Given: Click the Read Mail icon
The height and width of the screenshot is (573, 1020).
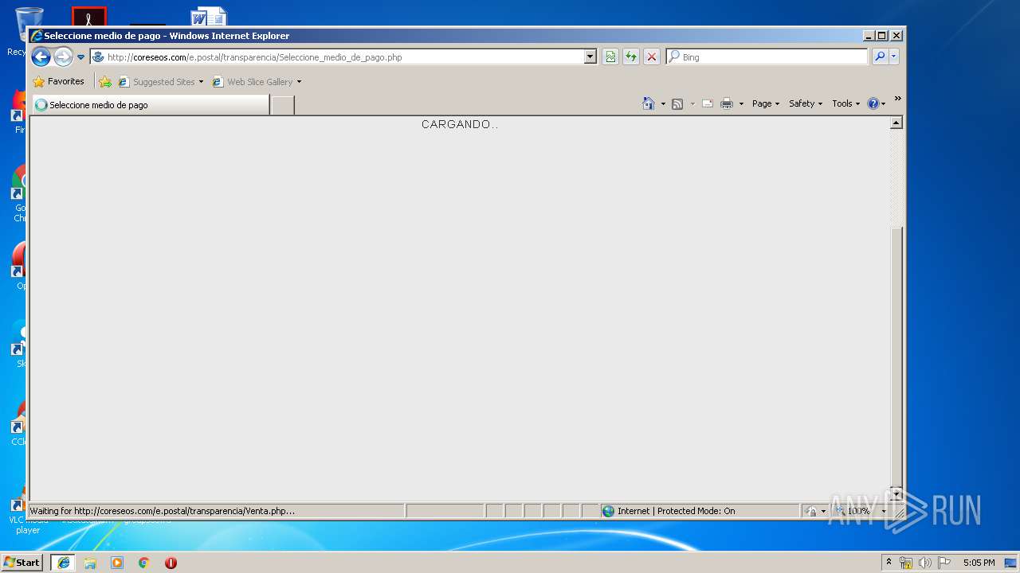Looking at the screenshot, I should [707, 103].
